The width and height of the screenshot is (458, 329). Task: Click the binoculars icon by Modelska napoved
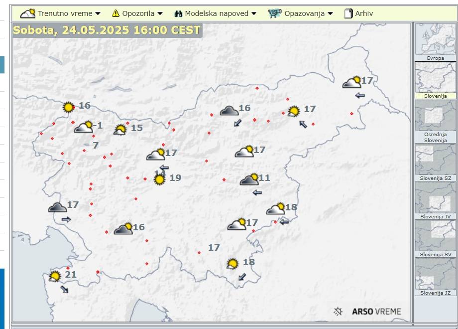[178, 13]
